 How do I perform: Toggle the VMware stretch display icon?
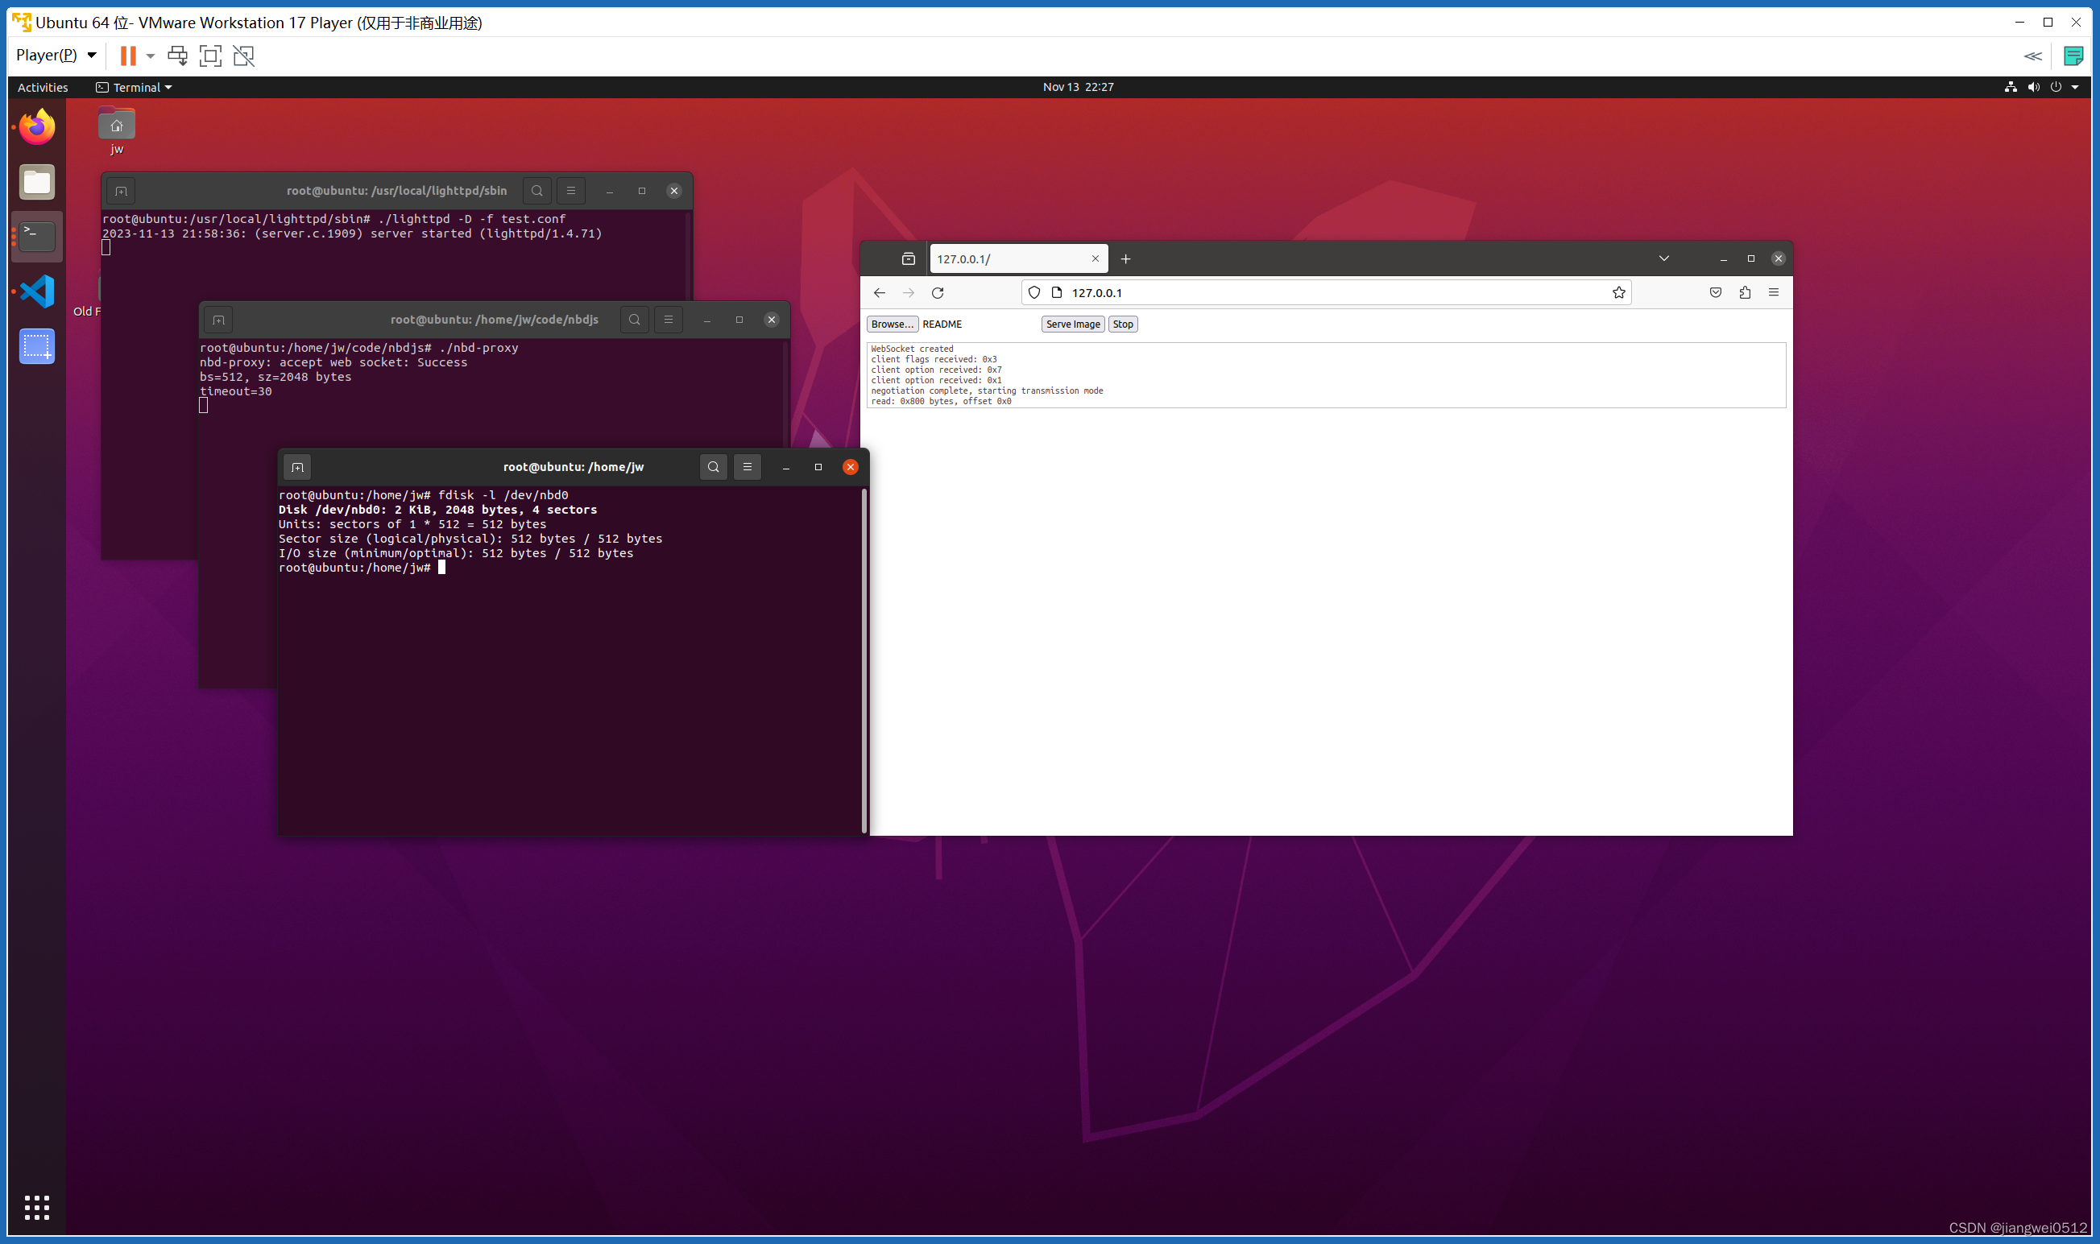[244, 55]
